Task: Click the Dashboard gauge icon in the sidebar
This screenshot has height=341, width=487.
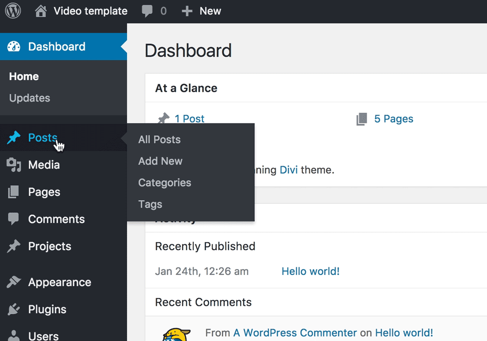Action: coord(14,46)
